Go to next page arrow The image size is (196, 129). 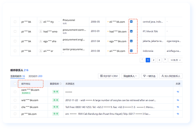click(165, 60)
